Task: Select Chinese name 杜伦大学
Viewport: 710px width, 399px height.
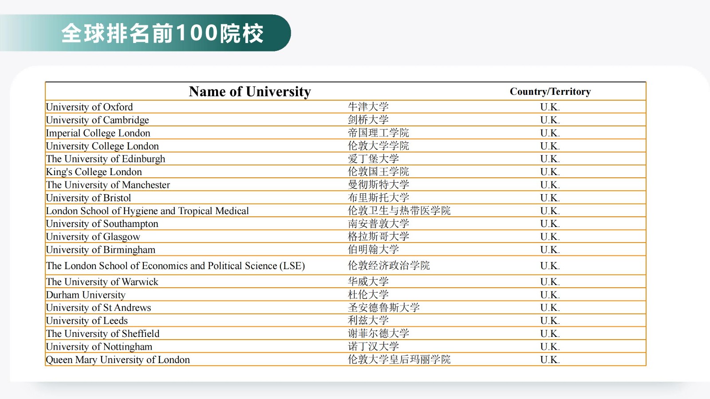Action: [x=368, y=294]
